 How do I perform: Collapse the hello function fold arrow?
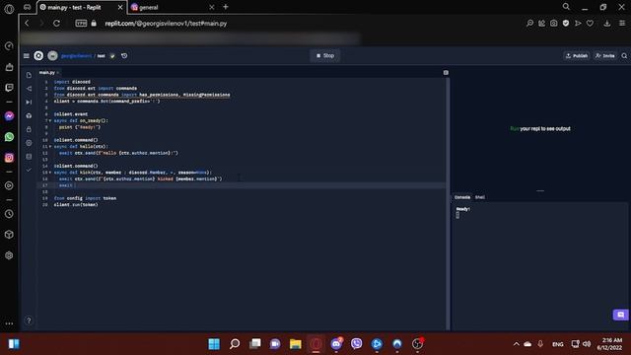[x=50, y=147]
